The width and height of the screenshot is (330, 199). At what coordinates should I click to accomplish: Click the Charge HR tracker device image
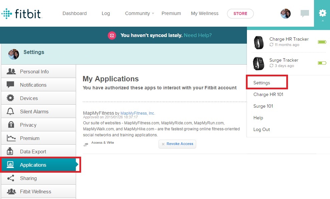click(259, 42)
